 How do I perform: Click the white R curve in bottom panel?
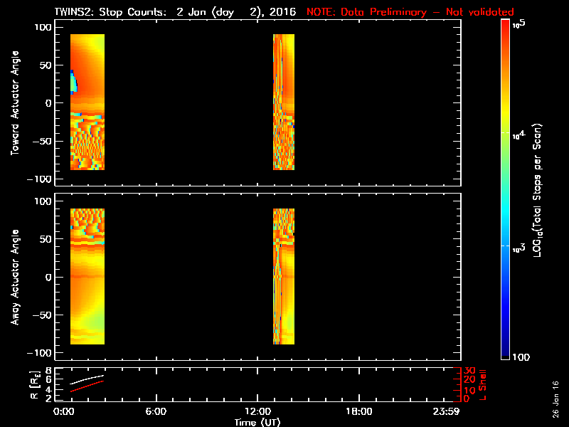[87, 379]
